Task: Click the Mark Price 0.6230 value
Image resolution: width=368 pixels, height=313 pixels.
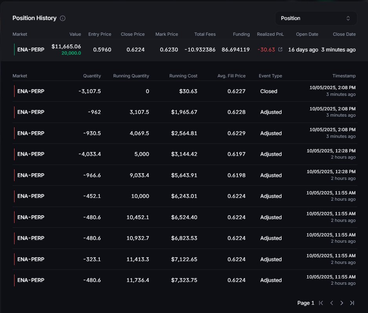Action: (x=169, y=49)
